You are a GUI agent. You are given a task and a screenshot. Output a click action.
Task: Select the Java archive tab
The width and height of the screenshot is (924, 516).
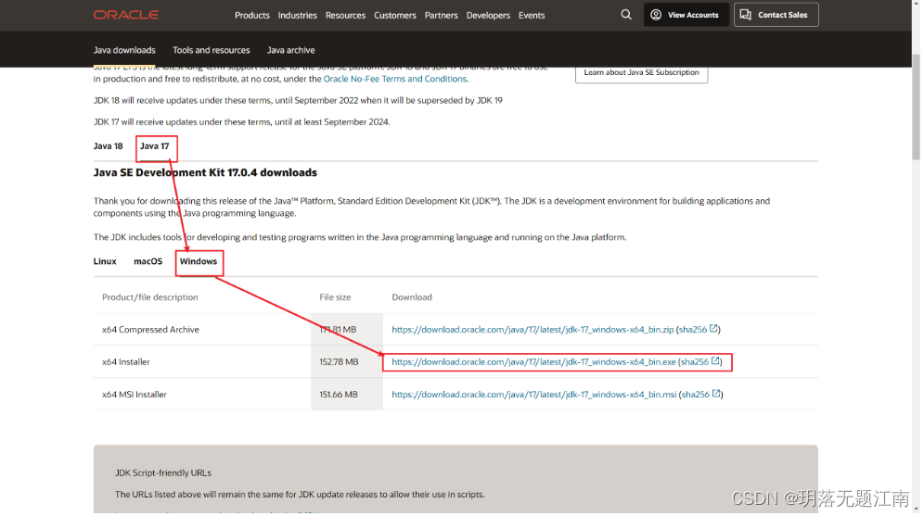tap(290, 50)
